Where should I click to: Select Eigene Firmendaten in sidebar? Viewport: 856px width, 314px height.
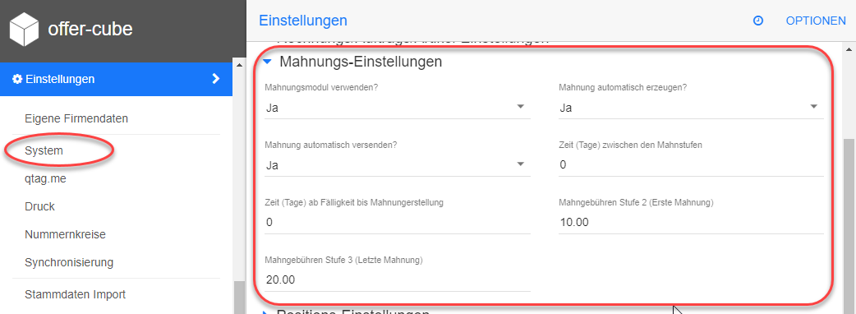(76, 118)
